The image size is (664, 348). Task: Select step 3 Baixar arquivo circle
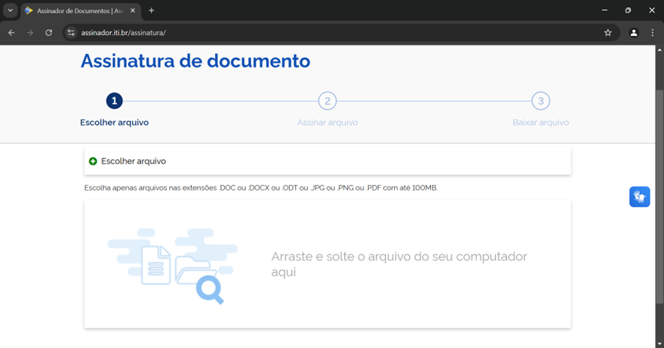540,101
